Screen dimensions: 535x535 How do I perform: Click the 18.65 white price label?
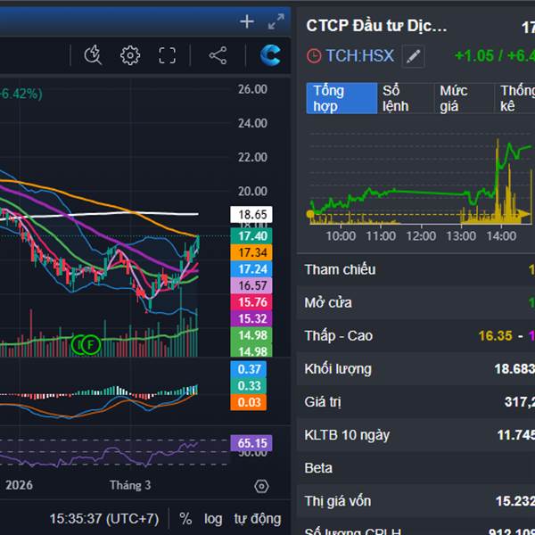pos(251,214)
